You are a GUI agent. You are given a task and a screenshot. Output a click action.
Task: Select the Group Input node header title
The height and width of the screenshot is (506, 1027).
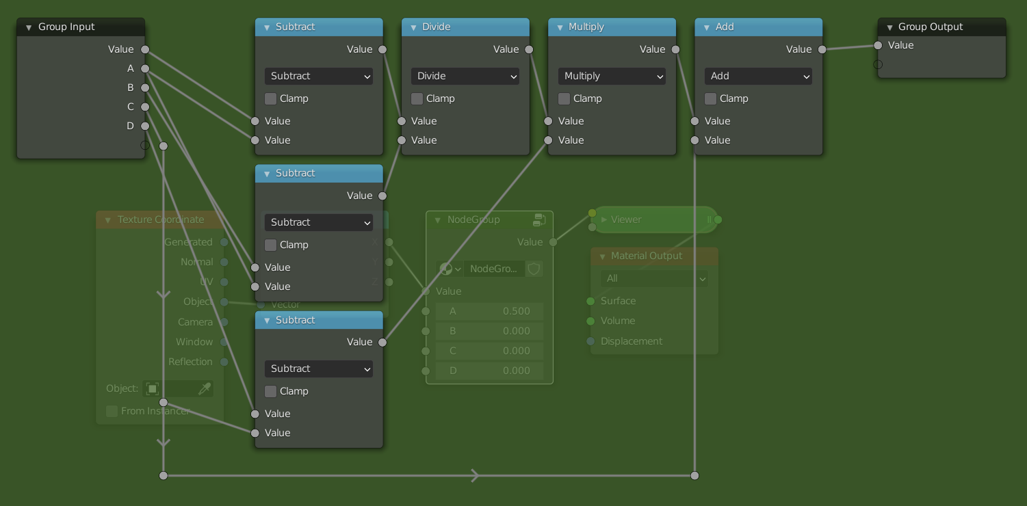(66, 27)
